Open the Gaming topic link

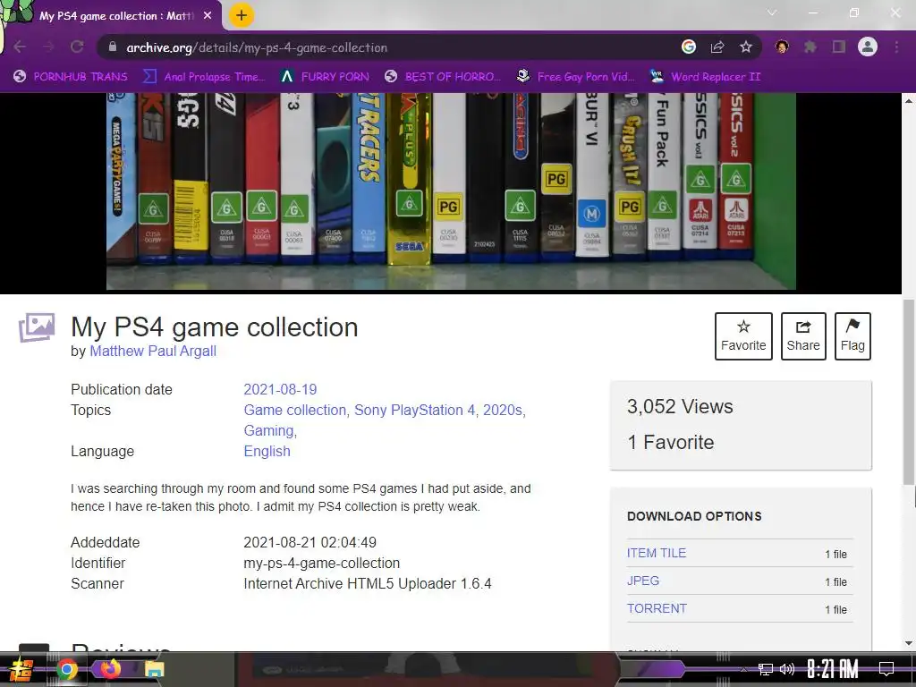(x=268, y=430)
